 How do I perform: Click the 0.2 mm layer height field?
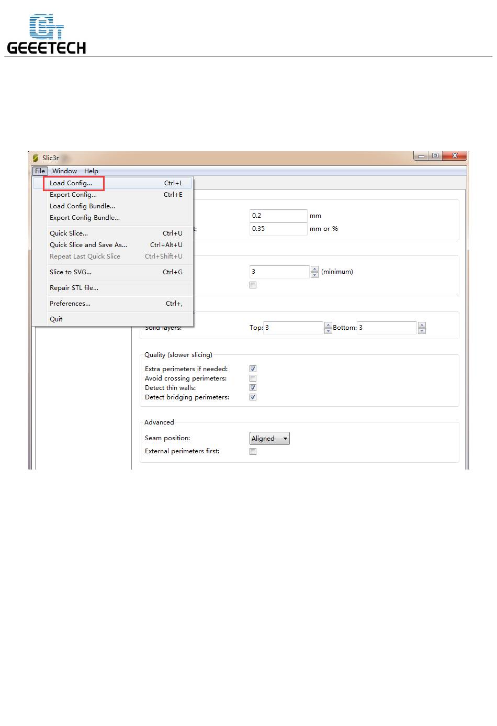point(278,216)
